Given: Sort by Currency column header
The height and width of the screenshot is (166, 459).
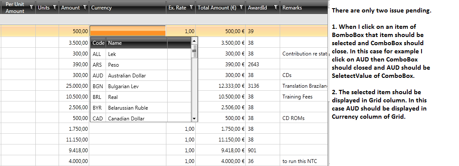Looking at the screenshot, I should [128, 8].
